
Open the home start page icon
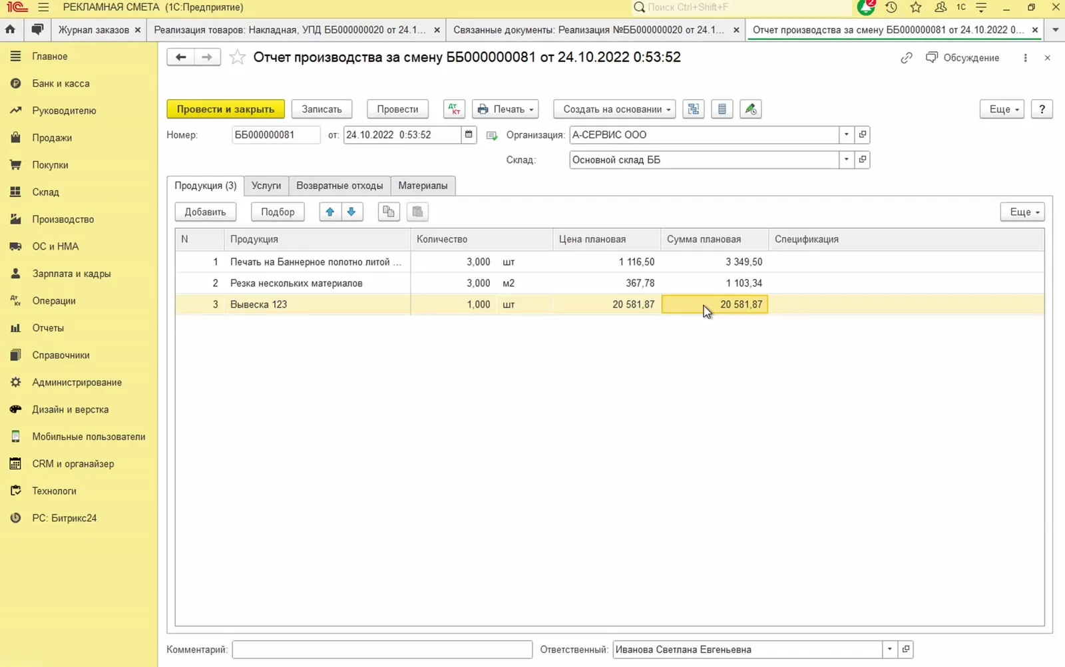pos(10,29)
